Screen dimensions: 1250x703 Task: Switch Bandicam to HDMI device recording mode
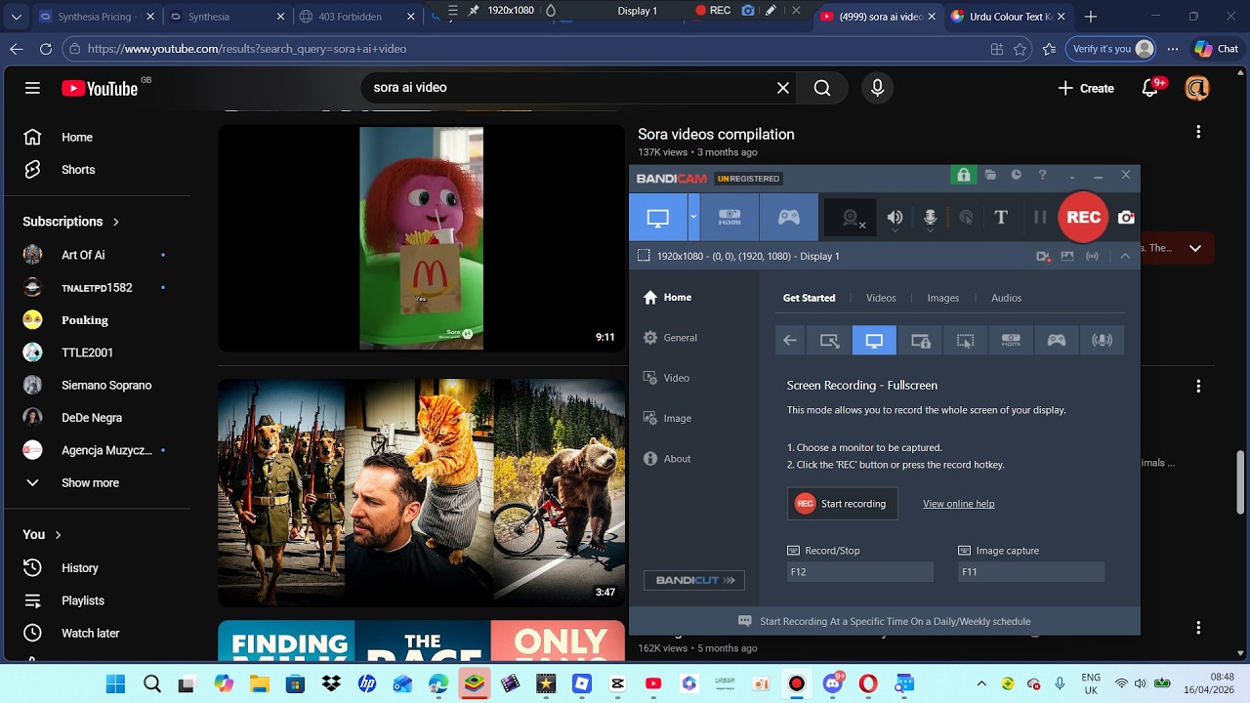click(x=729, y=217)
